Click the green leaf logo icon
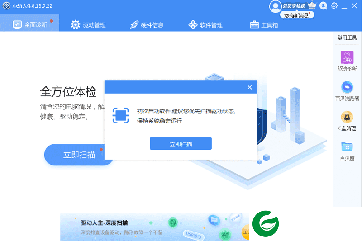The height and width of the screenshot is (241, 362). point(266,223)
